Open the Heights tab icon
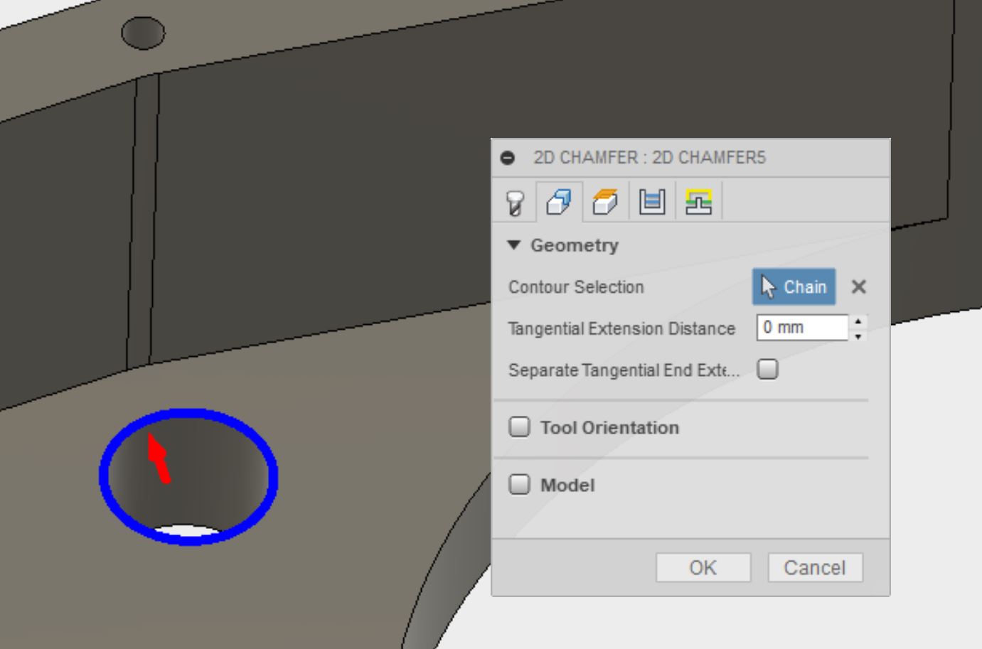This screenshot has height=649, width=982. click(x=605, y=203)
